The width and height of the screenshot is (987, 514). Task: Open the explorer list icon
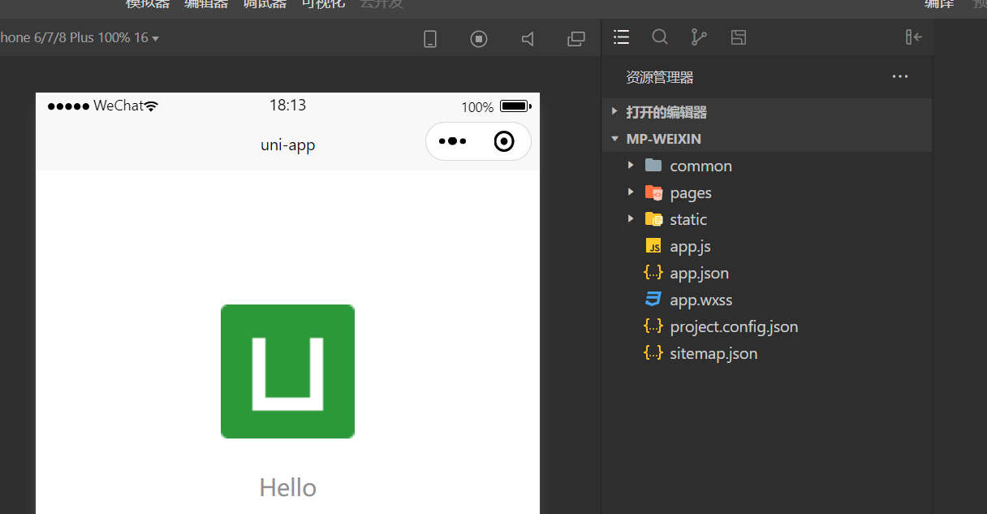coord(622,37)
